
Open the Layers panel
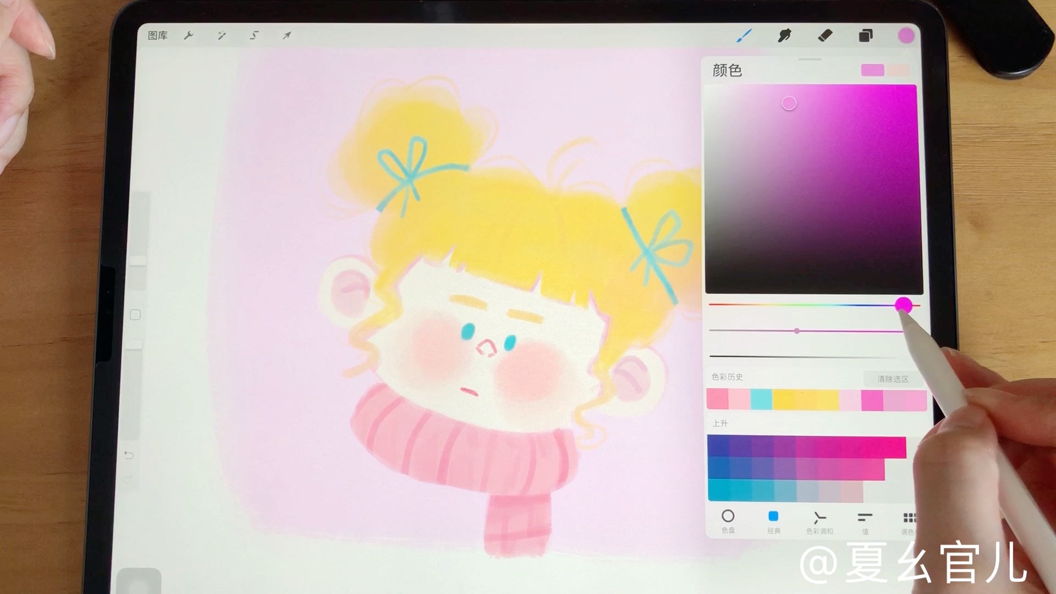[865, 35]
